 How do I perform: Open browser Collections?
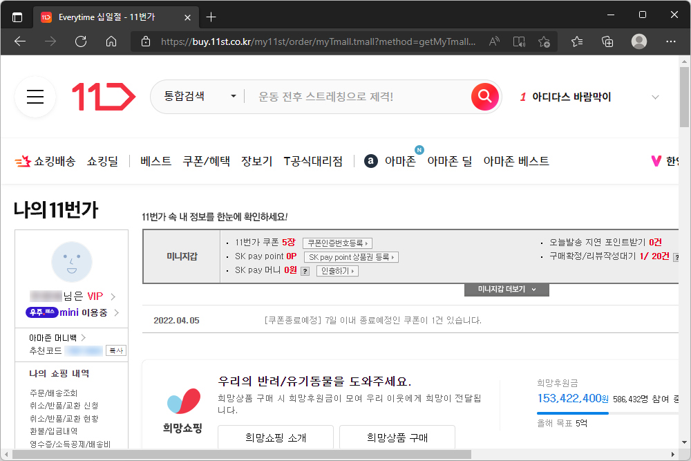coord(607,41)
